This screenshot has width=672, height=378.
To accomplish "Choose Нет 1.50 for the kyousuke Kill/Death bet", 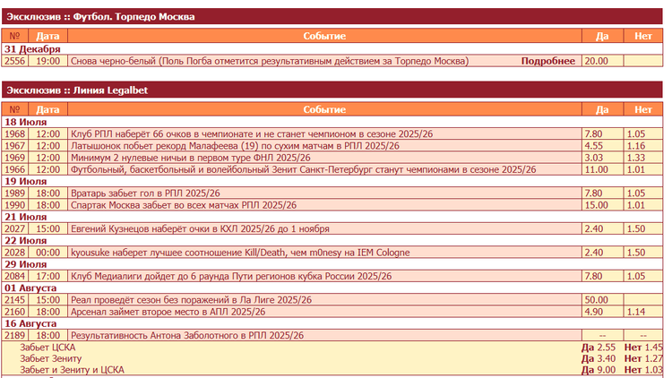I will click(636, 253).
